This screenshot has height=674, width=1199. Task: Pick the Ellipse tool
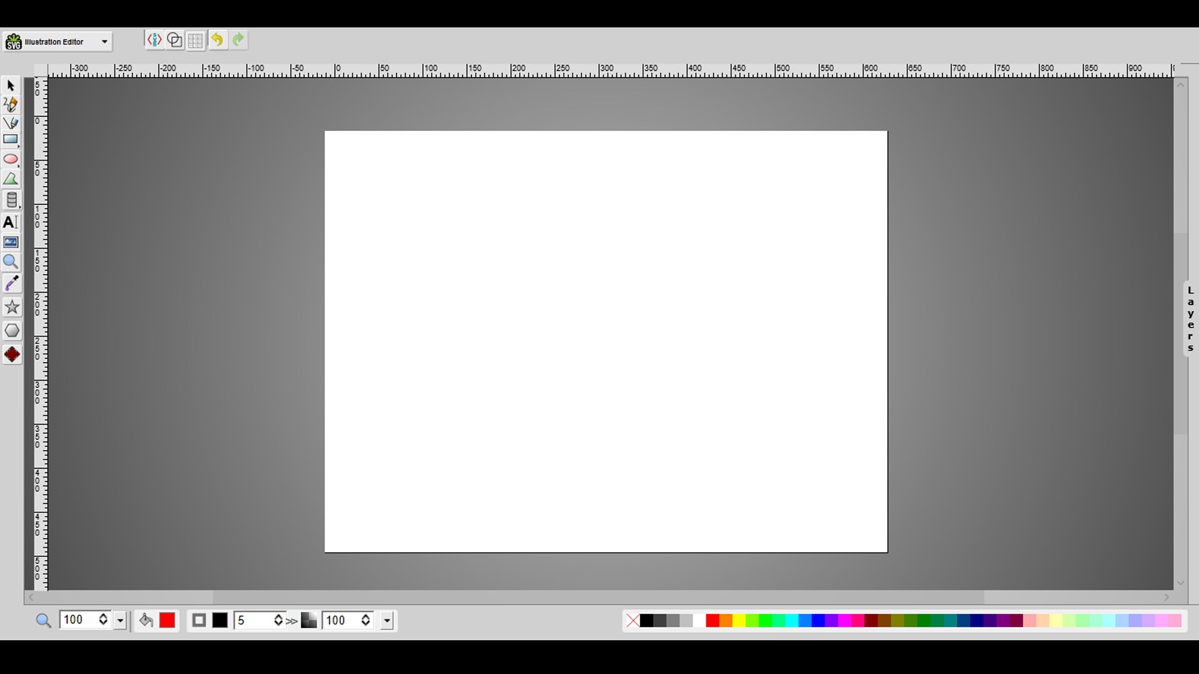11,159
